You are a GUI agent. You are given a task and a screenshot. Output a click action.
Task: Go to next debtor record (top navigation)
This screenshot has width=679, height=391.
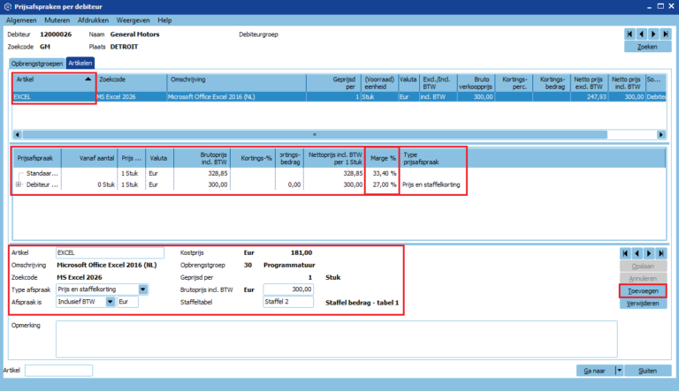coord(652,34)
